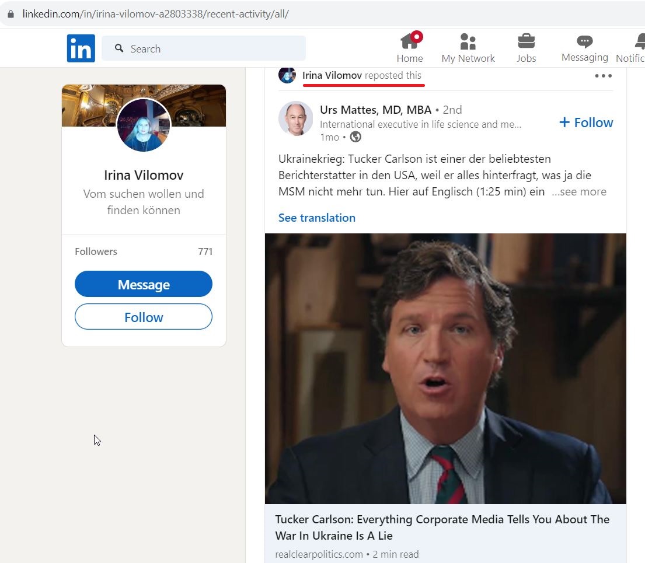Viewport: 645px width, 563px height.
Task: Click the LinkedIn URL in the address bar
Action: (155, 14)
